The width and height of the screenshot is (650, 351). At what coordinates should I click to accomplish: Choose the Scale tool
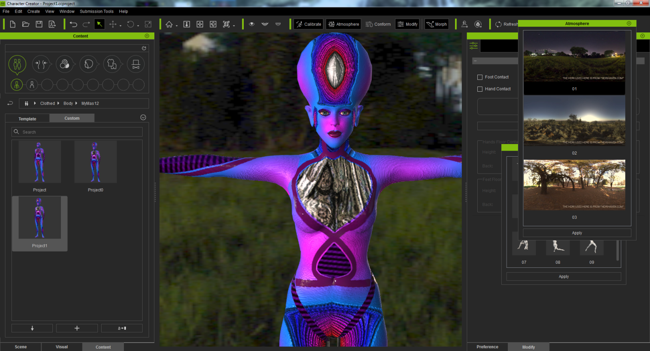point(148,24)
